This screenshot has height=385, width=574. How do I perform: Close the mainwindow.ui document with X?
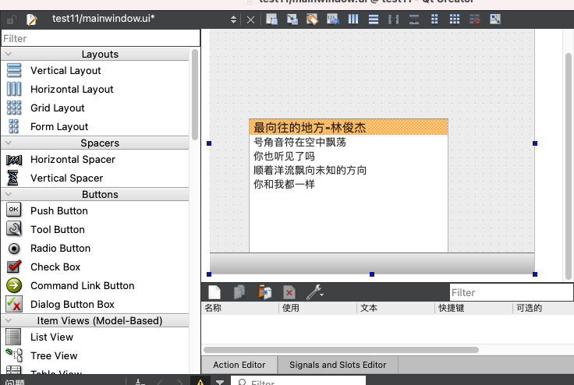pos(250,19)
